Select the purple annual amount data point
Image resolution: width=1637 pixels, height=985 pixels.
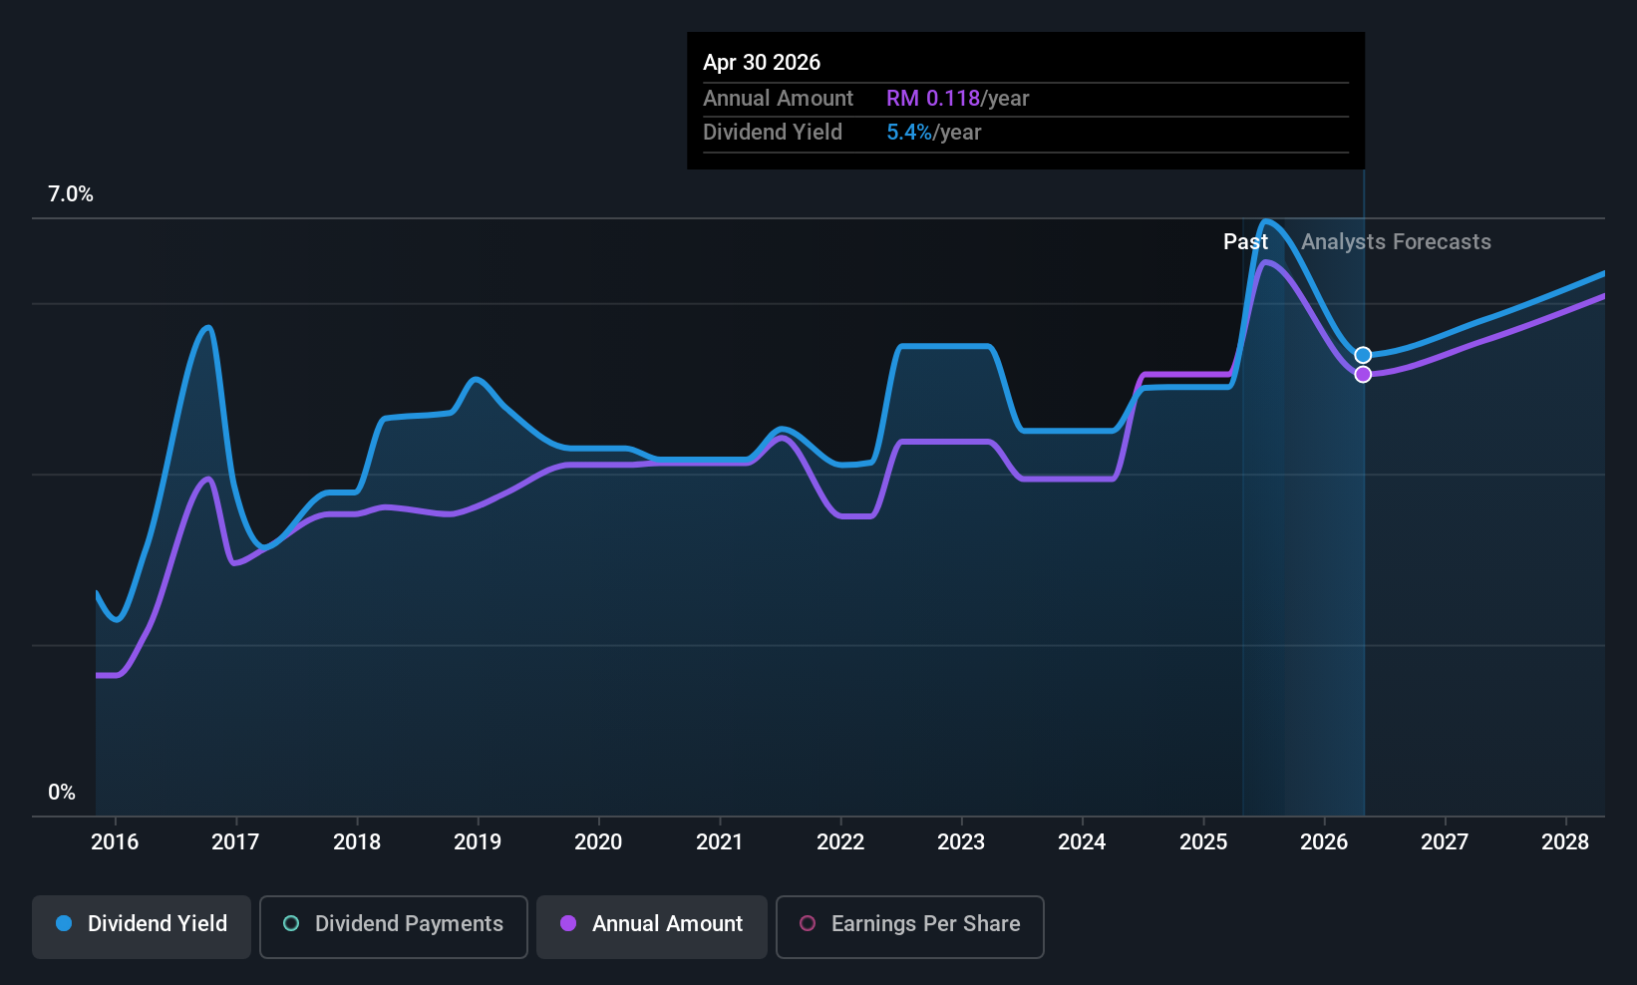1363,374
